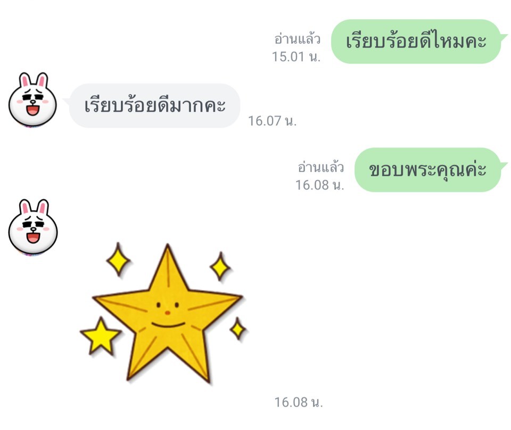Open the large smiling star sticker
This screenshot has width=511, height=430.
[167, 313]
